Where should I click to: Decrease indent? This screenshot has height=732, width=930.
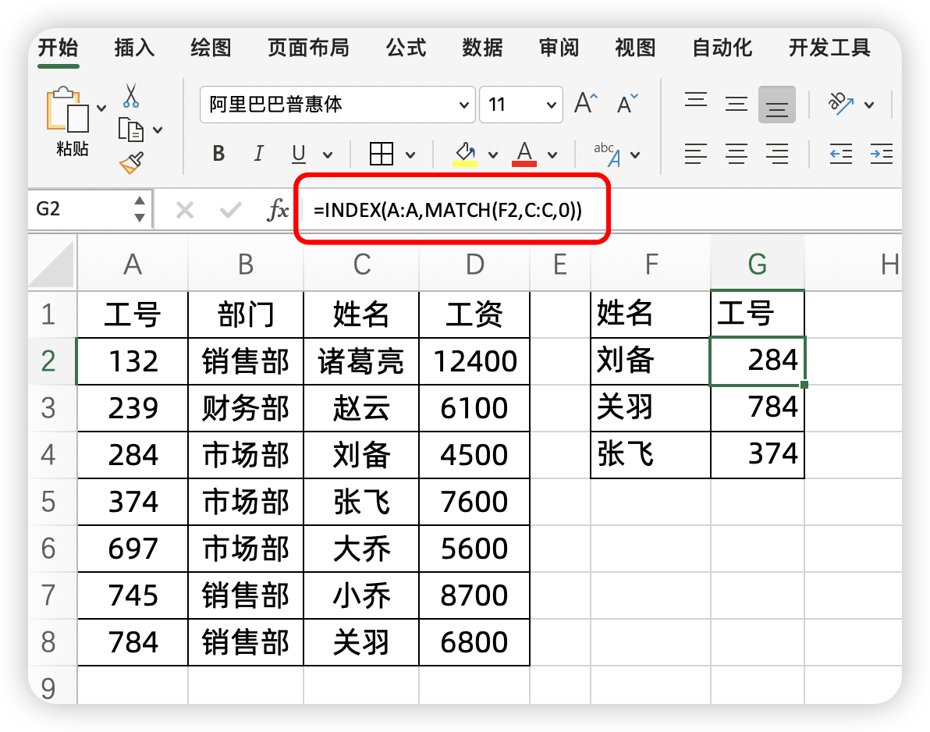click(x=840, y=155)
